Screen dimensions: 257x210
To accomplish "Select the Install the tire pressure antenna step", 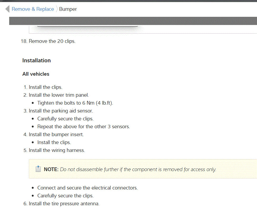I will coord(64,204).
